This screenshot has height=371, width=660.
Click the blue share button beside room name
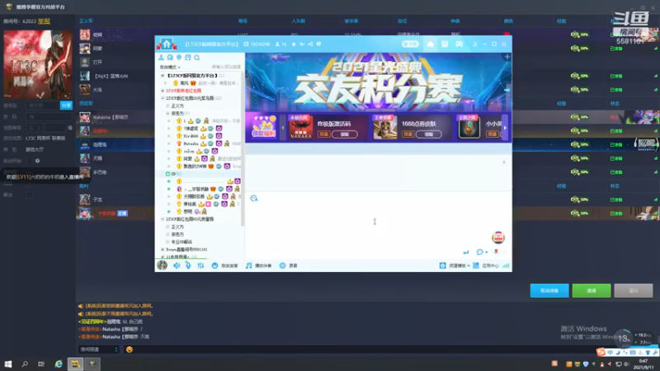click(x=66, y=106)
